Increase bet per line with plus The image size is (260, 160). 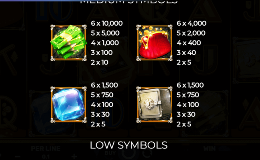pos(74,156)
